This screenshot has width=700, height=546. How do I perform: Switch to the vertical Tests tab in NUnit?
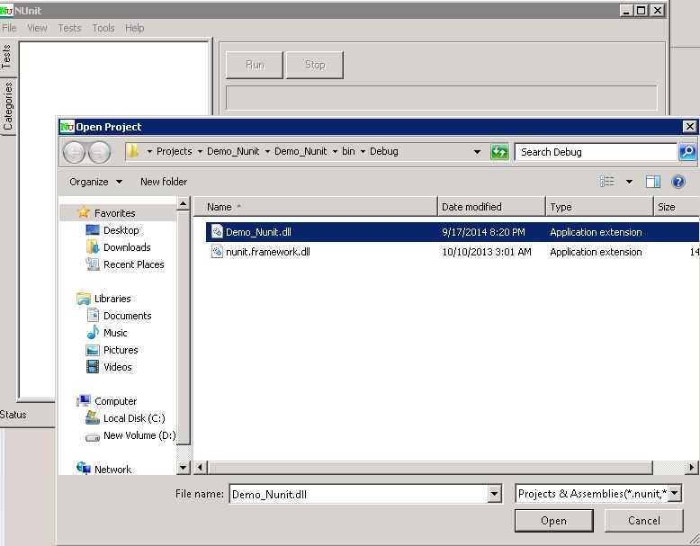(x=6, y=57)
